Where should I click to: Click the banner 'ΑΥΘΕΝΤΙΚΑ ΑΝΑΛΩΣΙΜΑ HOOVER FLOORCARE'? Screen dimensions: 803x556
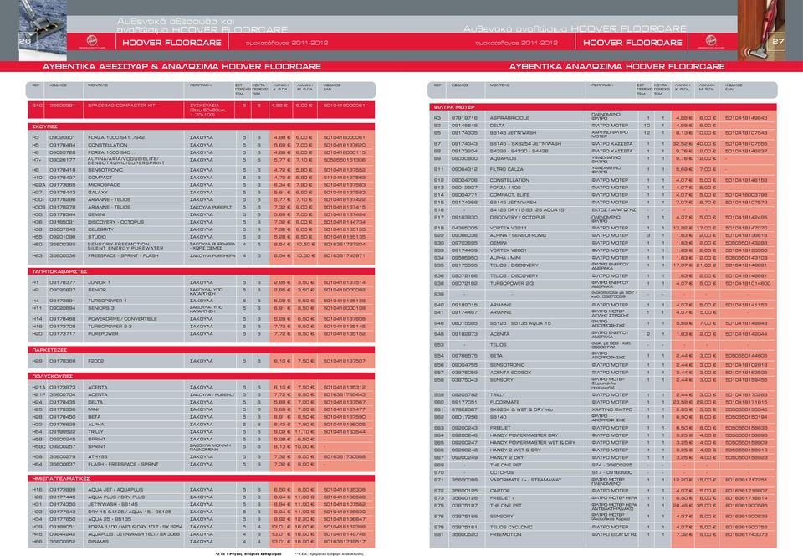[x=617, y=67]
